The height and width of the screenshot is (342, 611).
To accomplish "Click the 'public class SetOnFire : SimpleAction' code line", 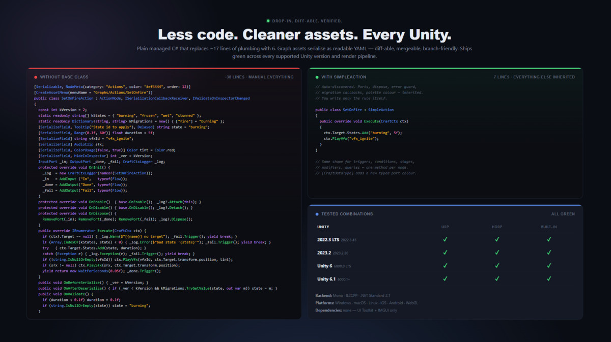I will pyautogui.click(x=354, y=110).
